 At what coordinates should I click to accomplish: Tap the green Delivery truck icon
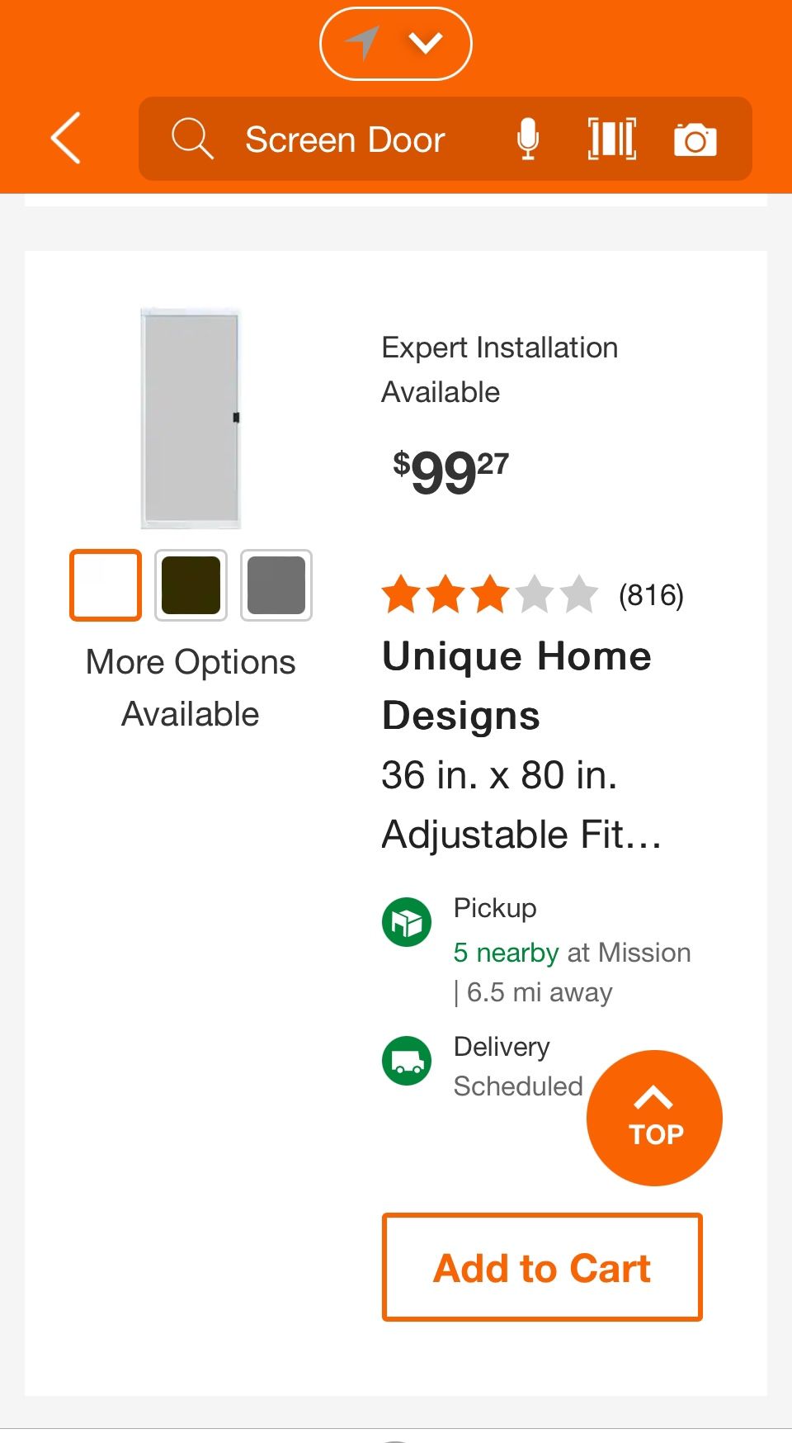(407, 1061)
